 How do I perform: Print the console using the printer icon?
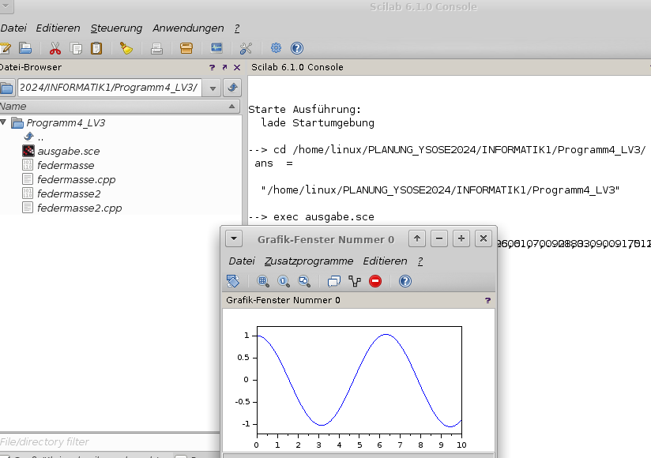pos(156,48)
